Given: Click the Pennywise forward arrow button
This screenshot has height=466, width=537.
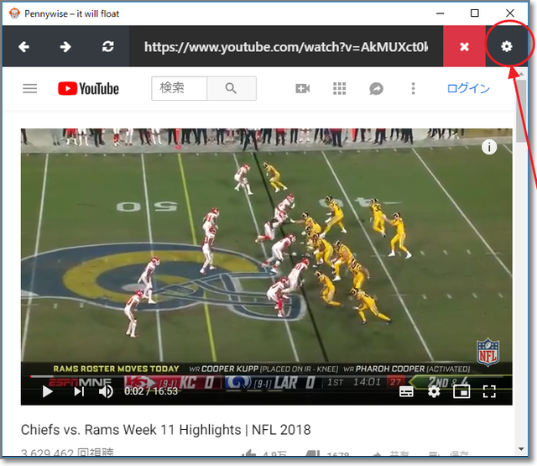Looking at the screenshot, I should tap(65, 47).
